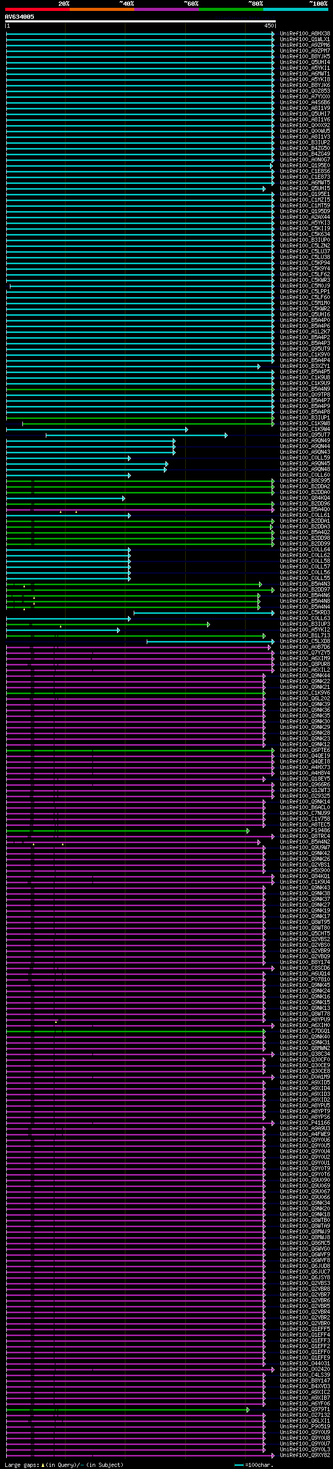Select hit label UniRef100_Q7YZY5
333x1469 pixels.
(305, 653)
